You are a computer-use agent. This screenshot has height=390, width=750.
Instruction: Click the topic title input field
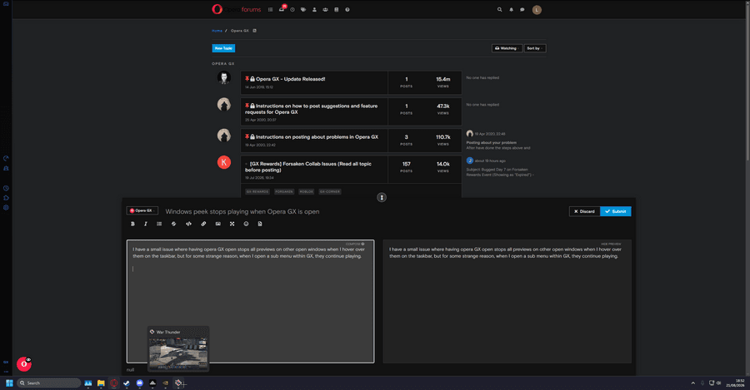(363, 211)
